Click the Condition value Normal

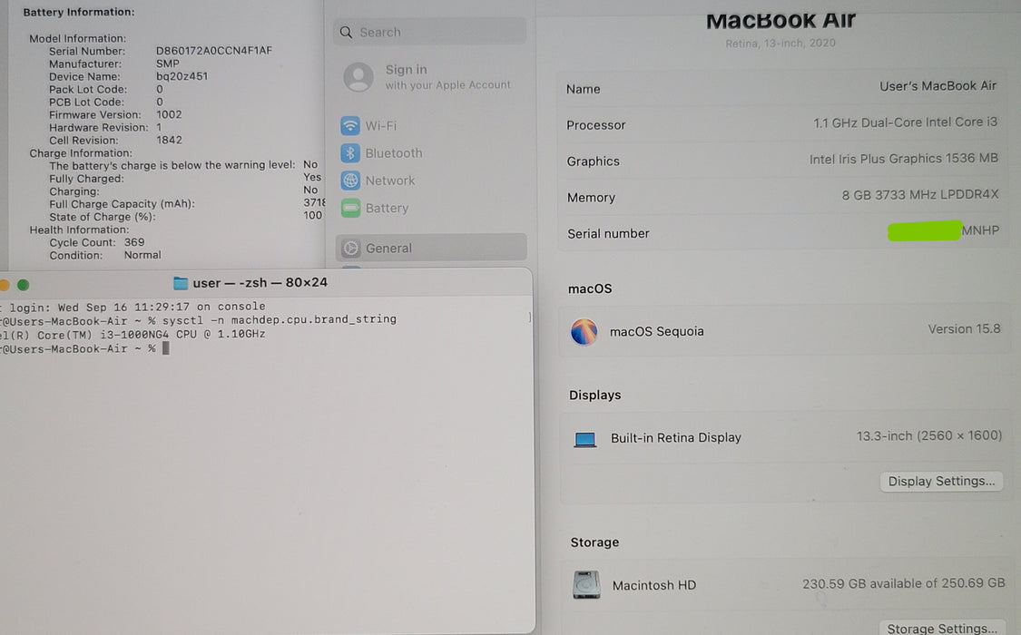(x=142, y=255)
